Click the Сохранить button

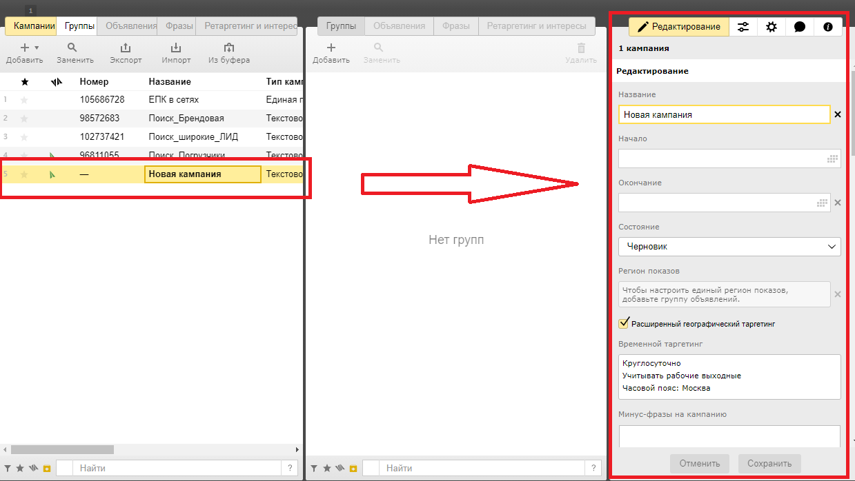769,463
